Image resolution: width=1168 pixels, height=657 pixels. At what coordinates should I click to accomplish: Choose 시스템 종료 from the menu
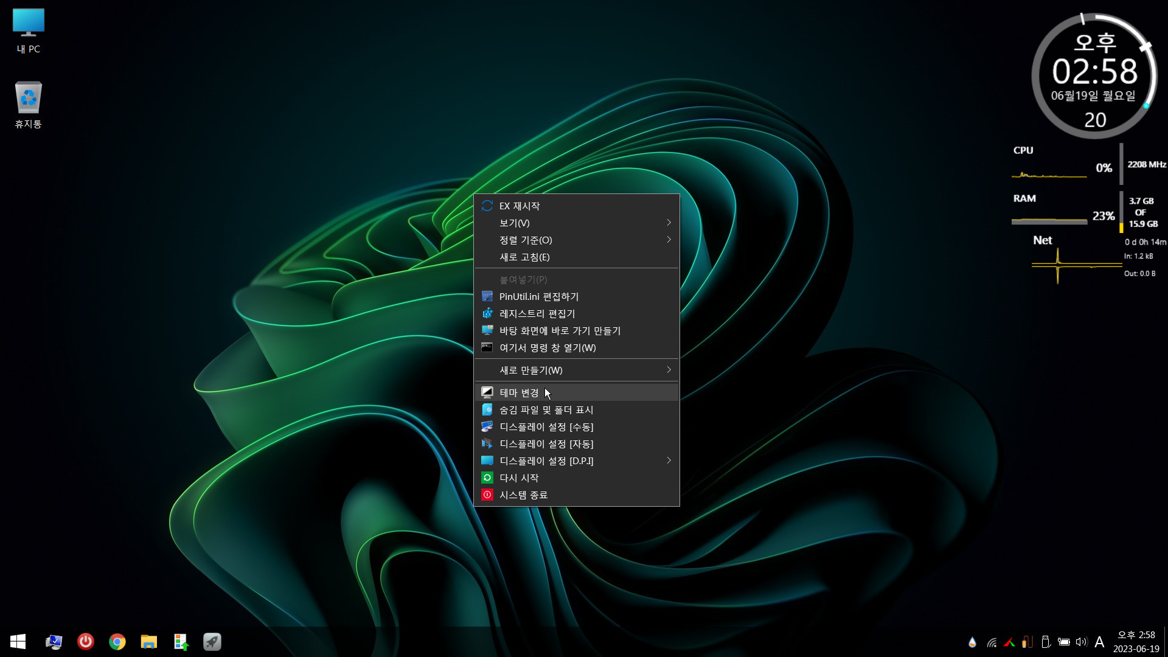coord(577,495)
